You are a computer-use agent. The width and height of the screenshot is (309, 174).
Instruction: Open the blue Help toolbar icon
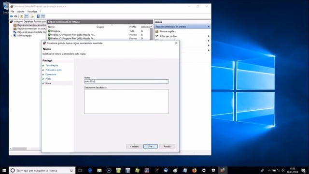(38, 16)
